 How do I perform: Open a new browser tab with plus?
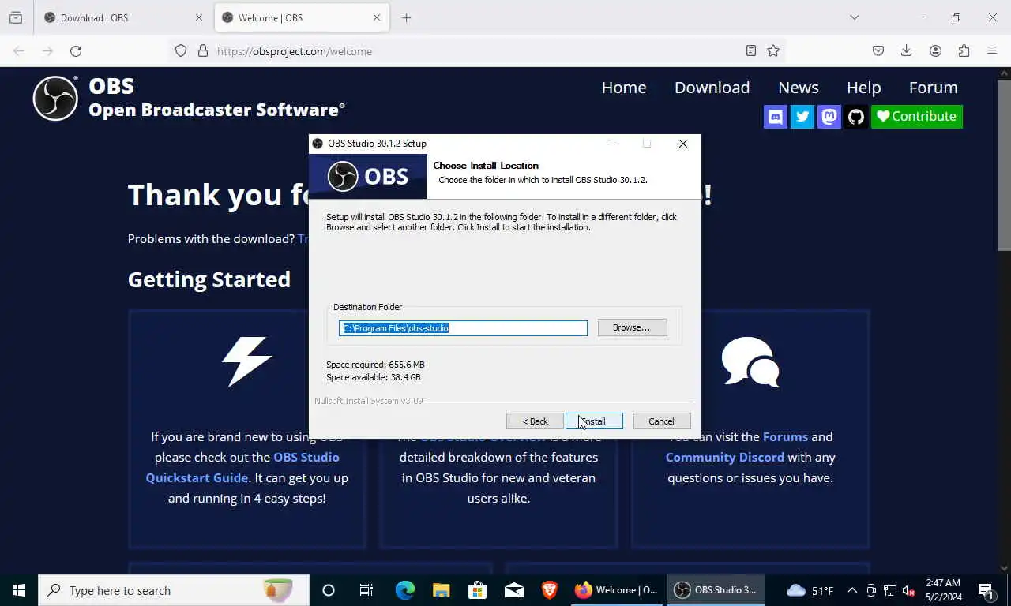click(406, 17)
